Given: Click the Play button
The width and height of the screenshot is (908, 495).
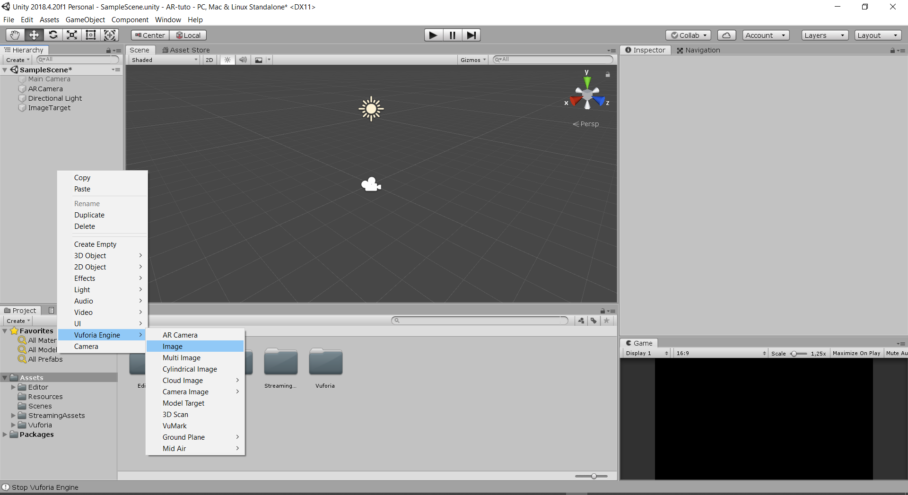Looking at the screenshot, I should (x=433, y=35).
